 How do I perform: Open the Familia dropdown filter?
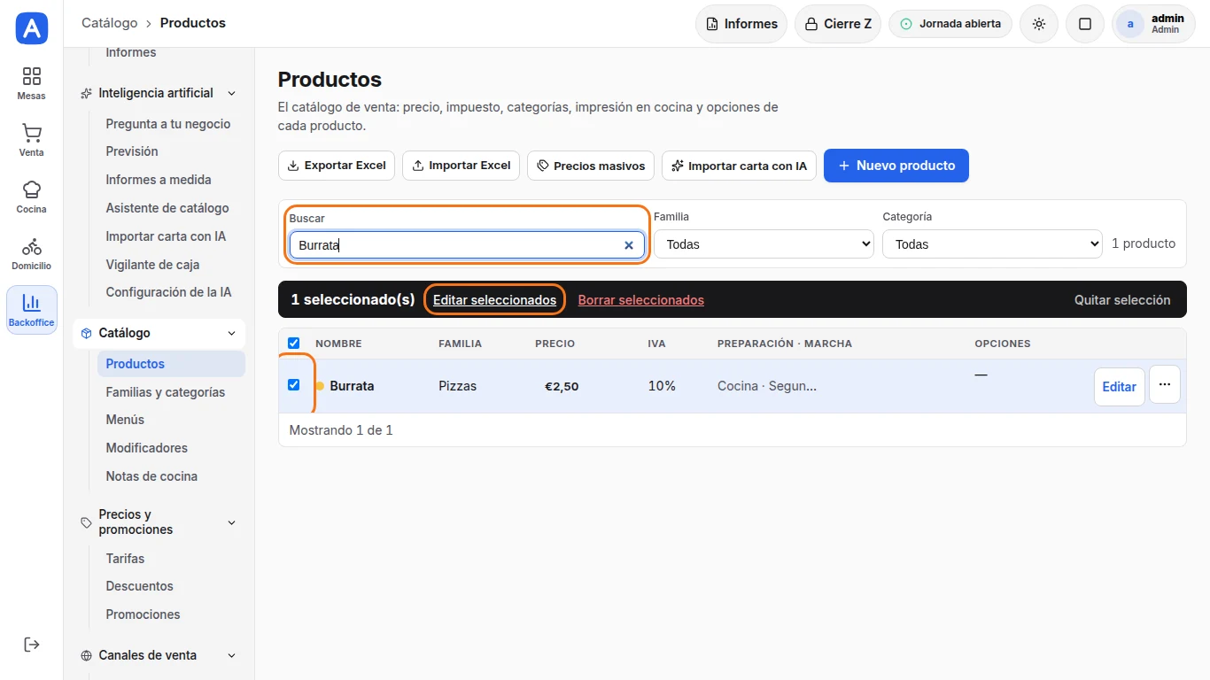click(x=764, y=244)
